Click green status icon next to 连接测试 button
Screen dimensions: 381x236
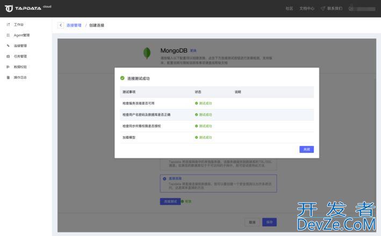pos(182,202)
